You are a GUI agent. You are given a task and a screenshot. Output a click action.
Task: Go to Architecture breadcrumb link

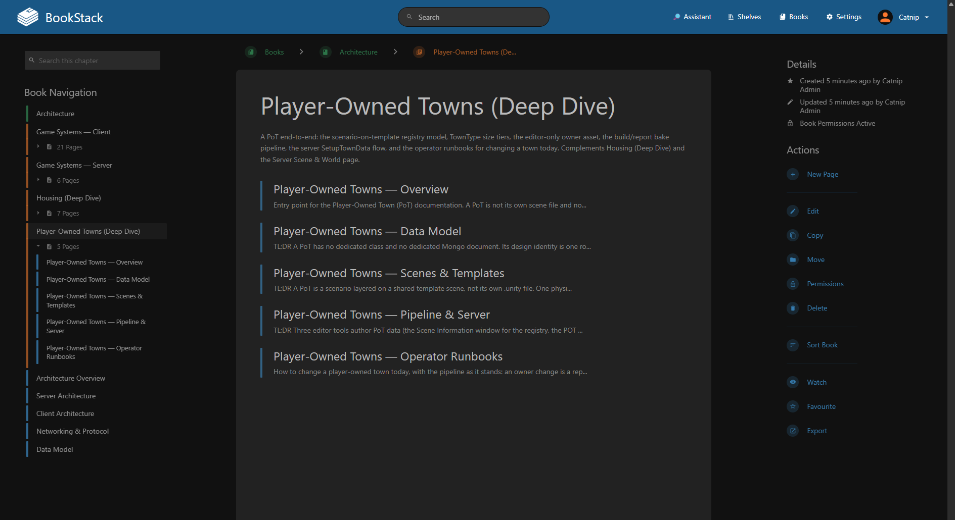(x=358, y=52)
